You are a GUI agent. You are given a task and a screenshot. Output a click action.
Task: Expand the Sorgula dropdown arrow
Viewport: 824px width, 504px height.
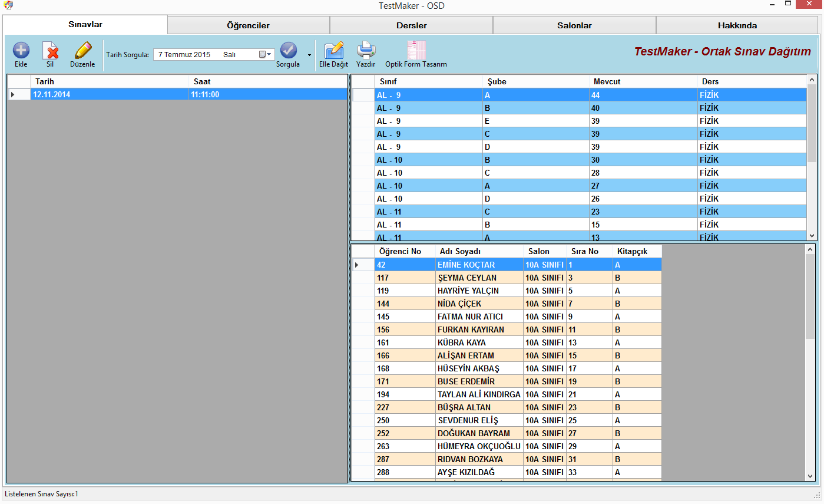click(309, 55)
